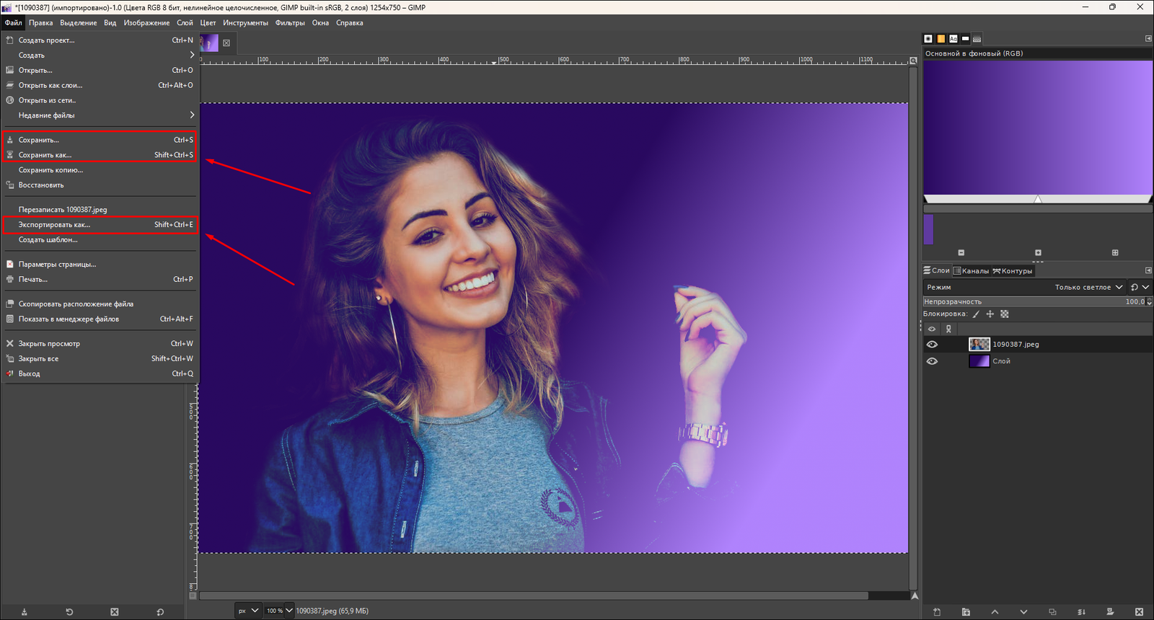
Task: Choose Печать... from File menu
Action: point(100,280)
